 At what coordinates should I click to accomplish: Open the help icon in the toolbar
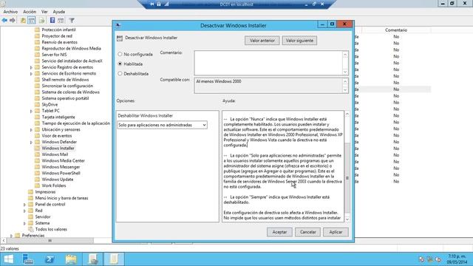point(52,21)
